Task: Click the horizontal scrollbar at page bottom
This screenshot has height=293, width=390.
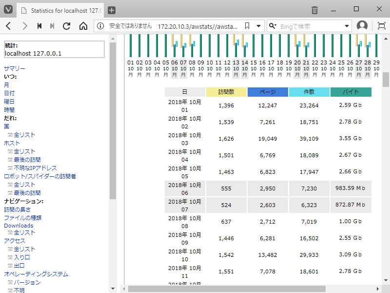Action: pyautogui.click(x=227, y=289)
